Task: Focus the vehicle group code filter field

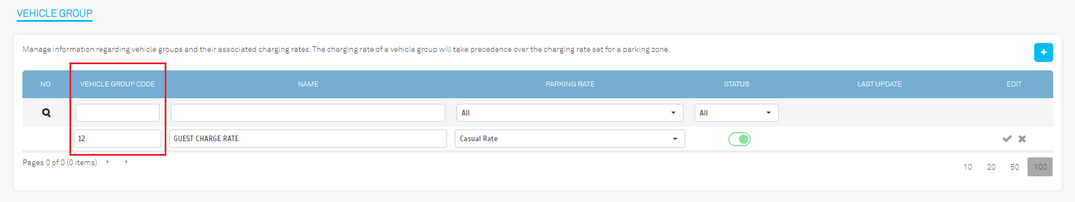Action: coord(118,113)
